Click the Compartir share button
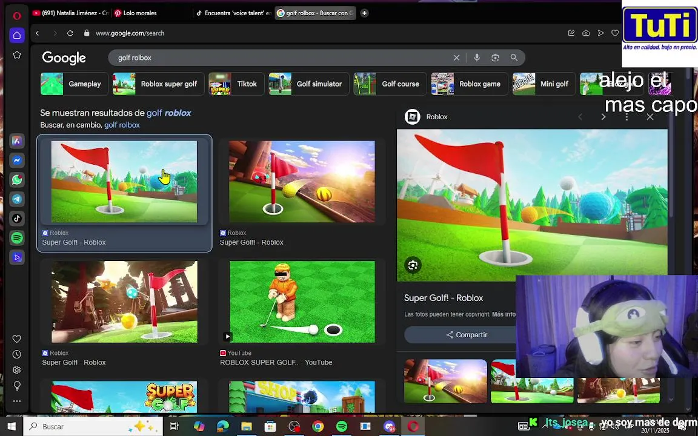Screen dimensions: 698x436 pos(467,334)
